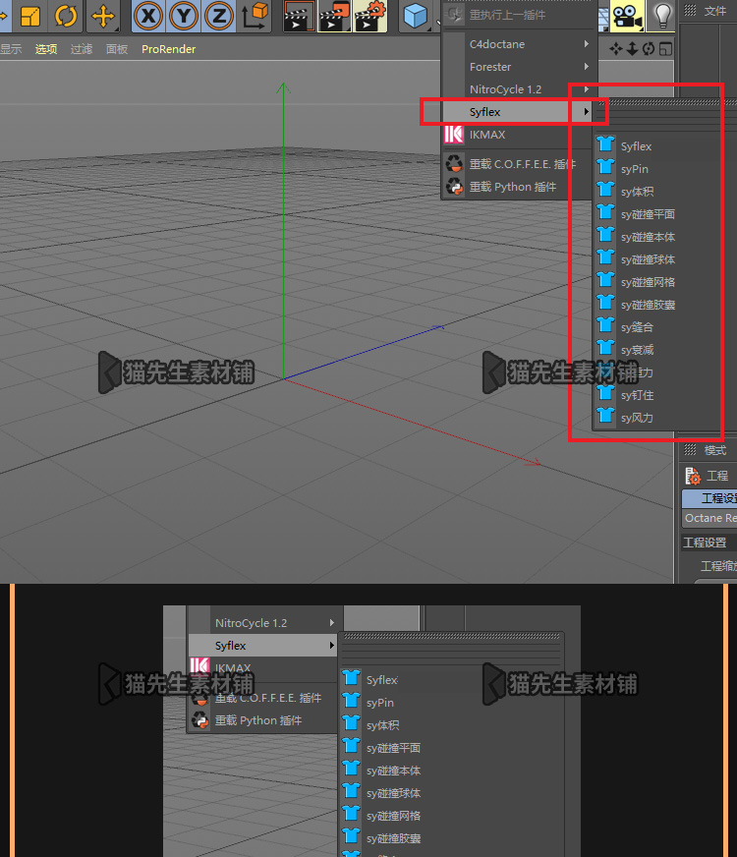
Task: Open Render Settings clapboard-with-gear icon
Action: (369, 16)
